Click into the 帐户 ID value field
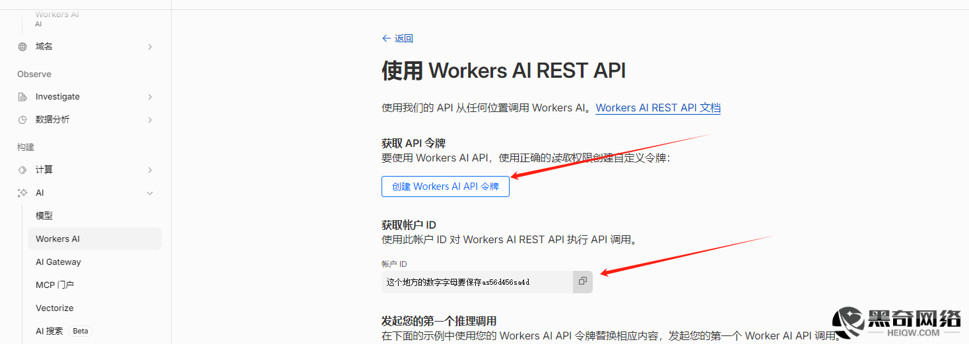The width and height of the screenshot is (969, 344). 477,282
